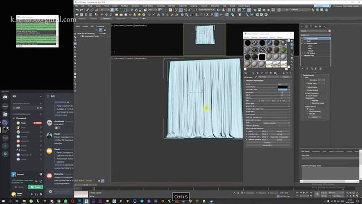Open the reference coordinate system dropdown
The height and width of the screenshot is (204, 362).
(x=153, y=10)
